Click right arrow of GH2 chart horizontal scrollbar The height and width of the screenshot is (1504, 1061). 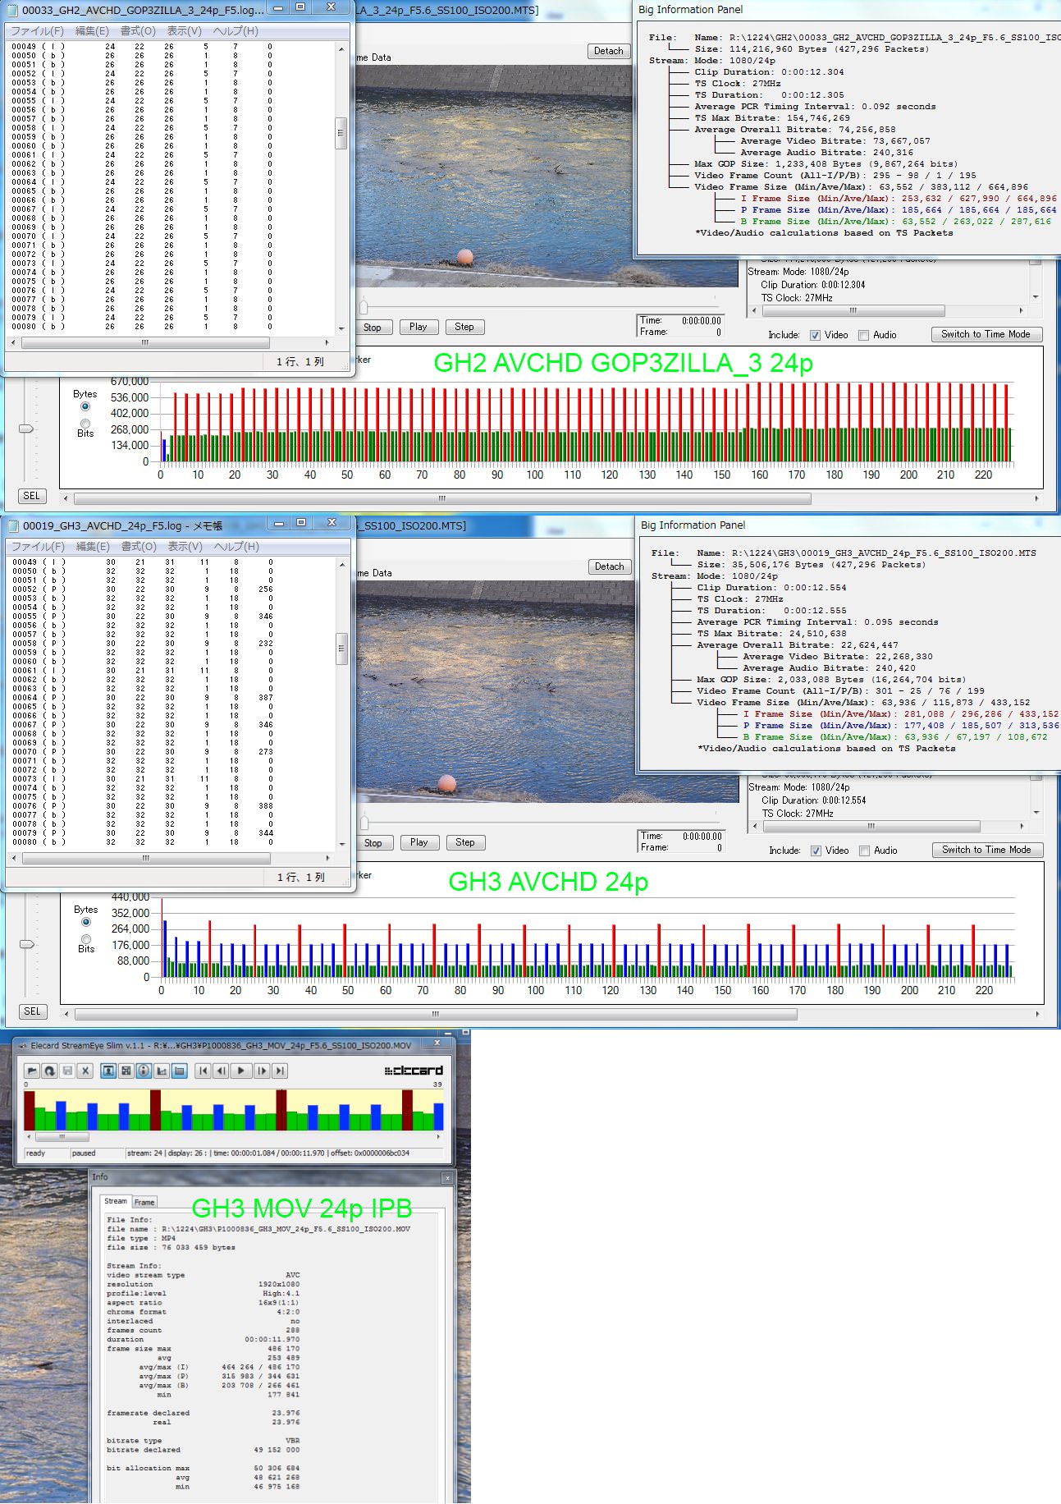[1036, 498]
